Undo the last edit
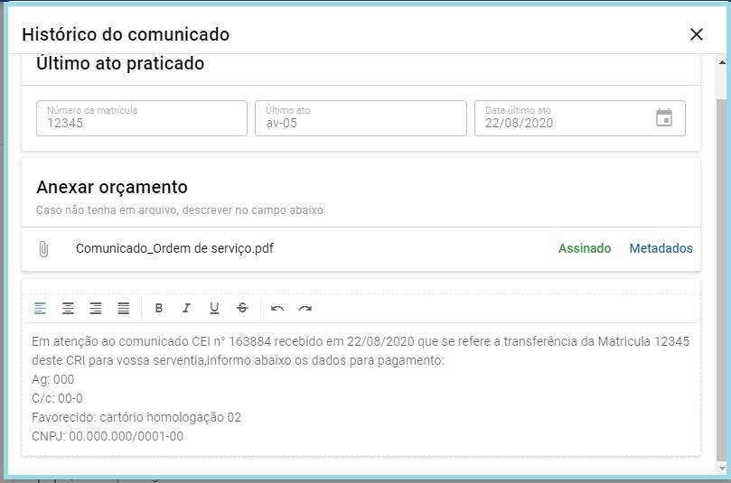This screenshot has width=731, height=483. click(277, 309)
